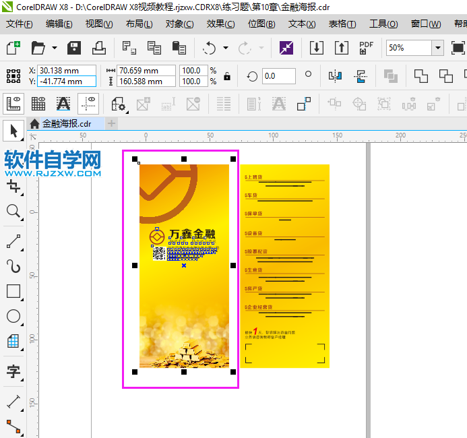Click the add new document tab button

[112, 123]
